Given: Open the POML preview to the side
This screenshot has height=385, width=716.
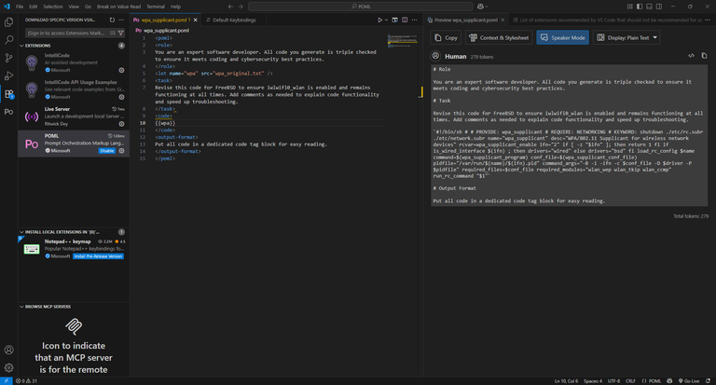Looking at the screenshot, I should point(395,21).
